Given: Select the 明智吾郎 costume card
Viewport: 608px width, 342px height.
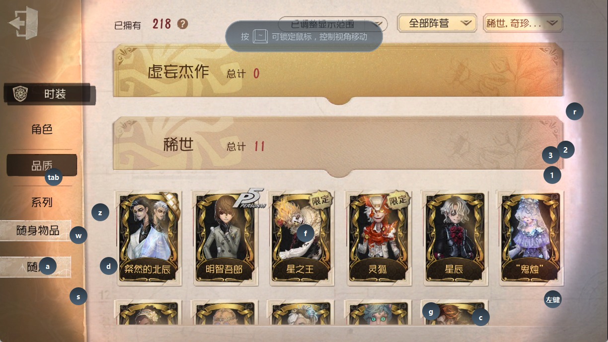Looking at the screenshot, I should [224, 238].
